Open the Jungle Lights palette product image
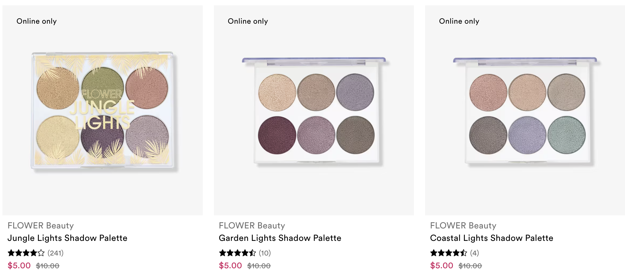Screen dimensions: 625x272 coord(103,110)
